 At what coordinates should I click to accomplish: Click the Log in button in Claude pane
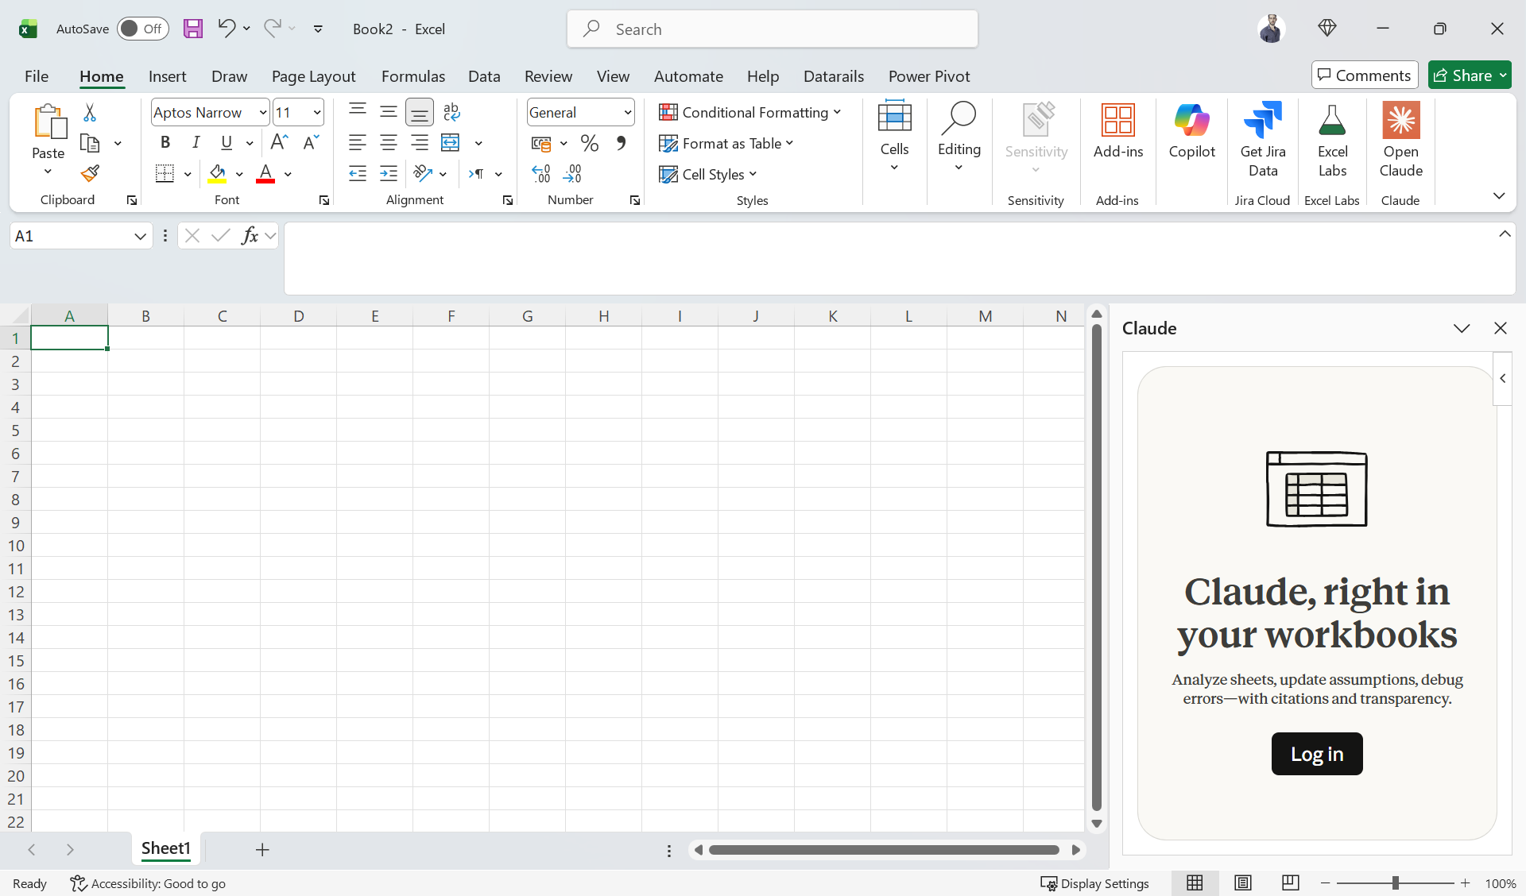pyautogui.click(x=1317, y=754)
